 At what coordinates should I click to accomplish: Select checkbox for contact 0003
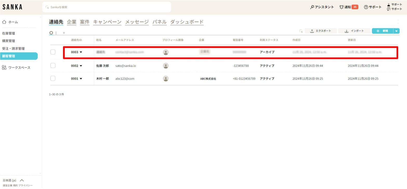point(53,52)
